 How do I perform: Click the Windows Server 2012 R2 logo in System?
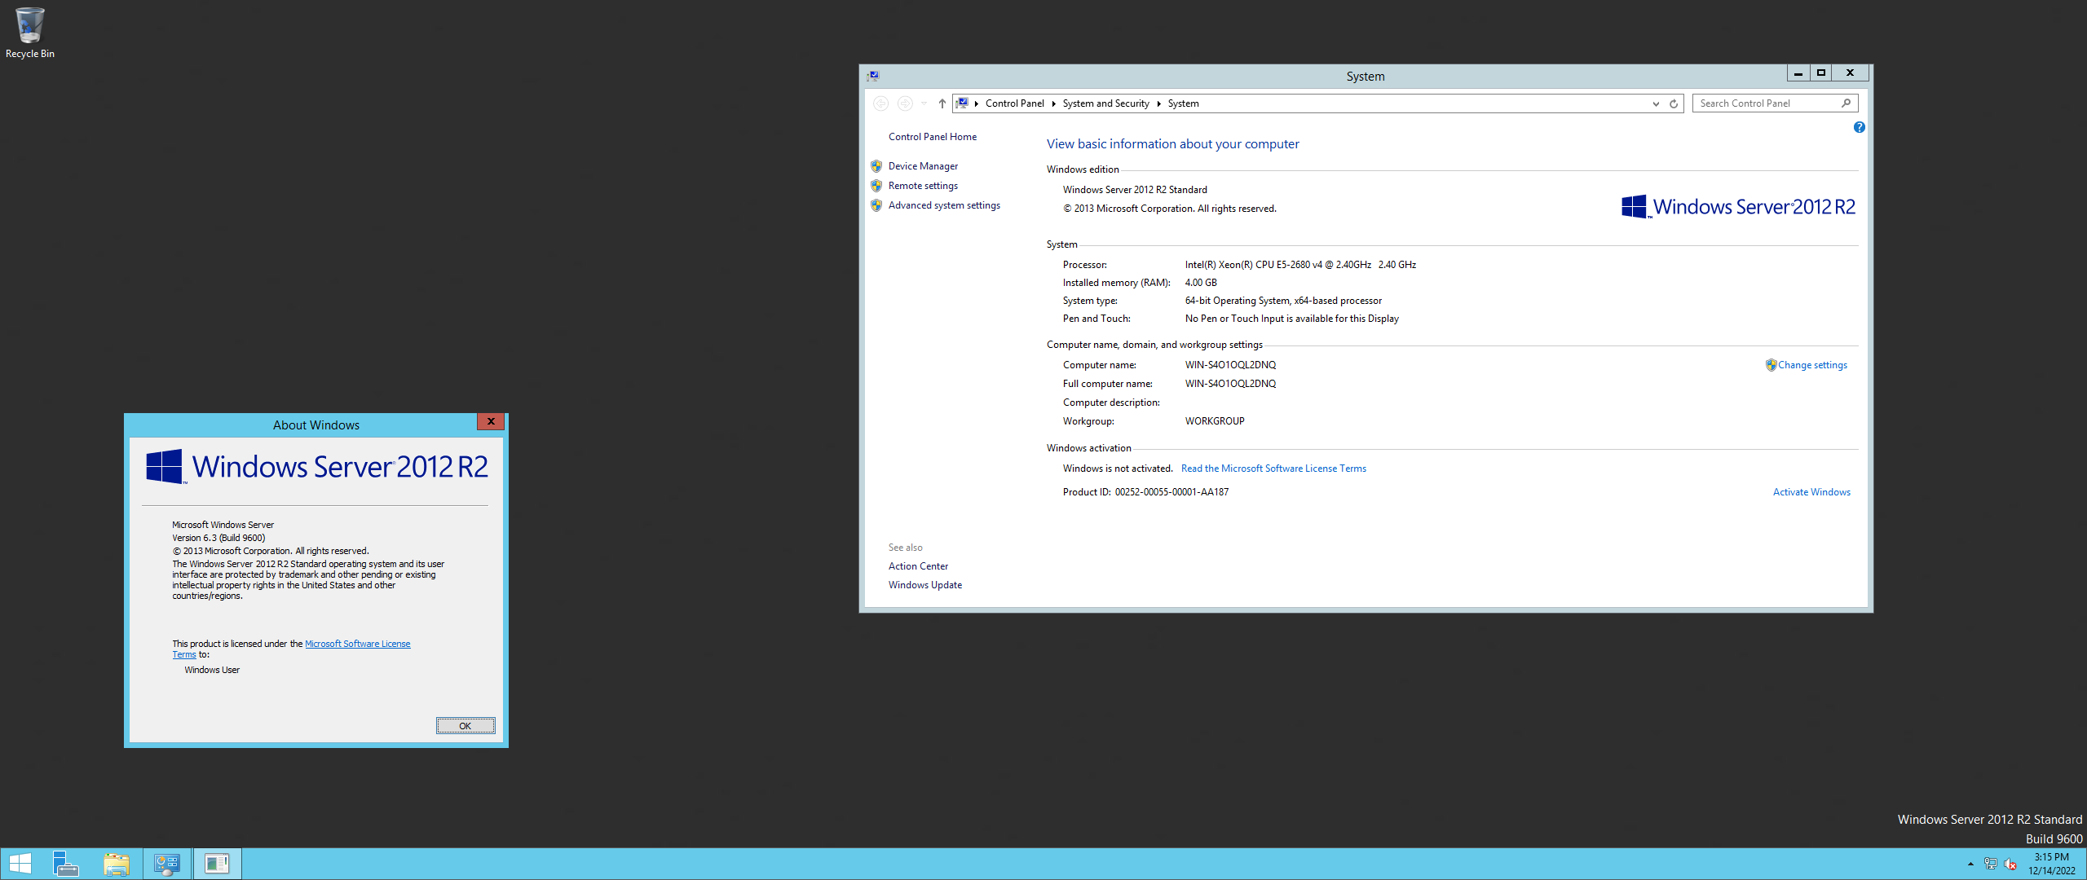1738,207
